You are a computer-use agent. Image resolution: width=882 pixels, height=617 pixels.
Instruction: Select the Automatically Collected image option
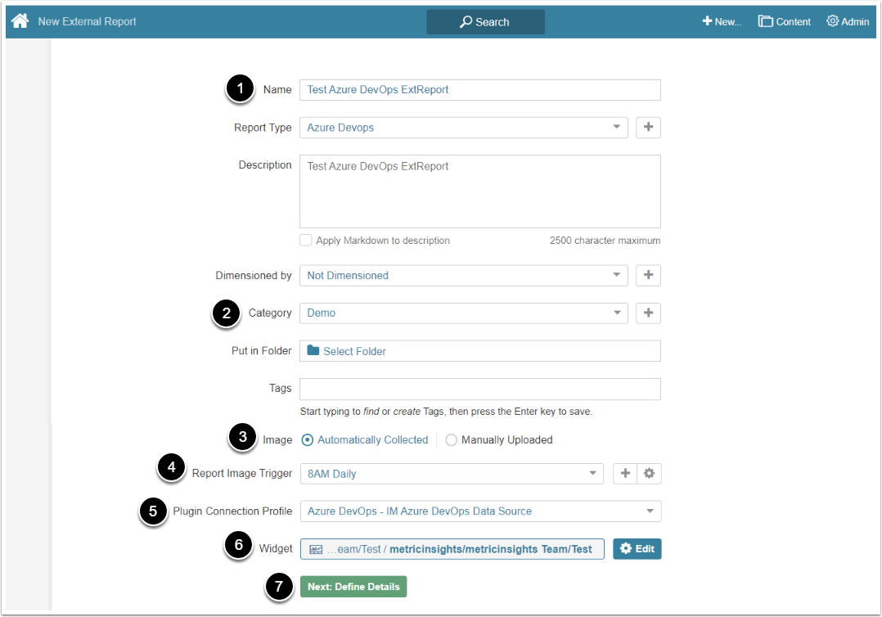coord(308,440)
